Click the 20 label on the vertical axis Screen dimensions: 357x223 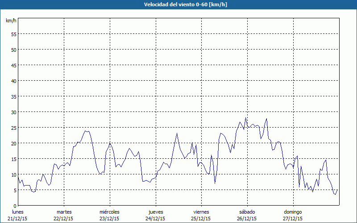[13, 143]
